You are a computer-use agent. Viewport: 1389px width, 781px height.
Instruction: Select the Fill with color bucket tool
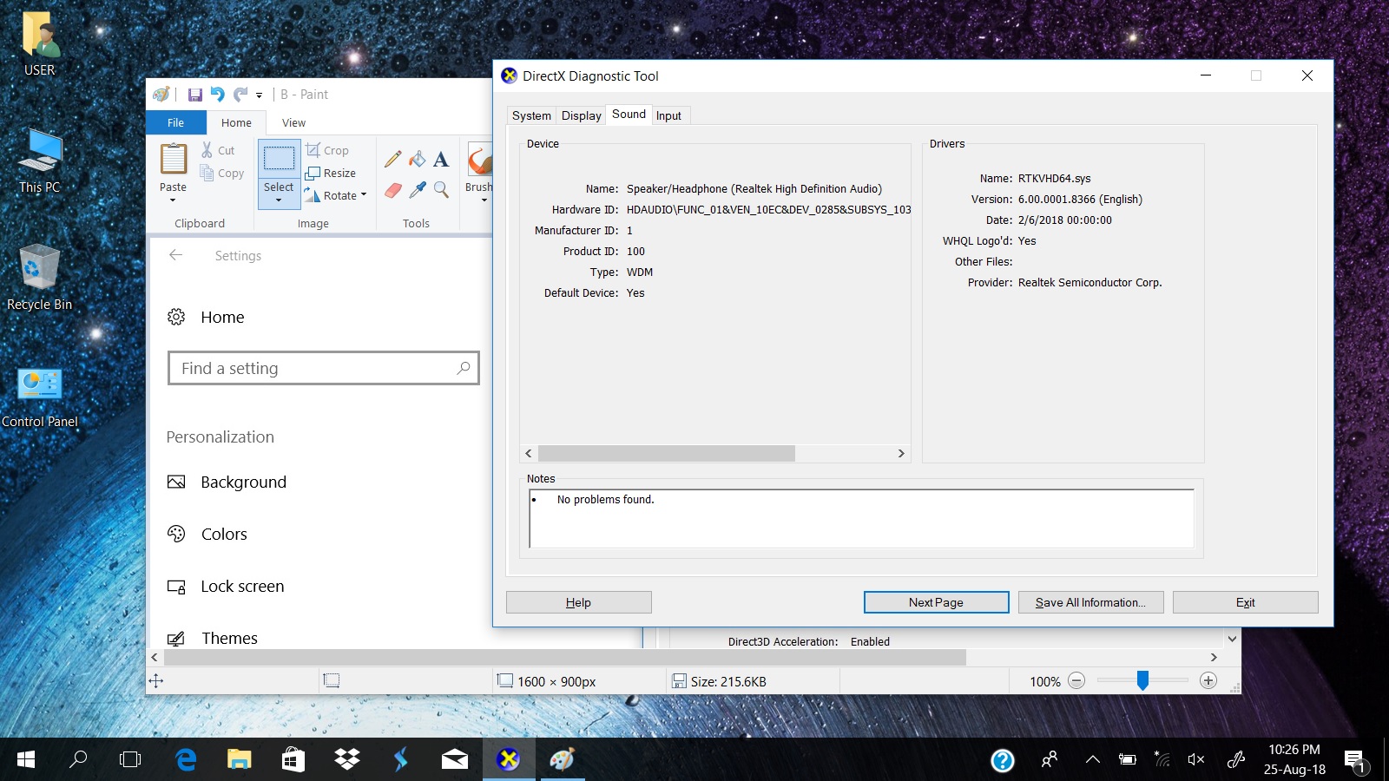point(418,160)
